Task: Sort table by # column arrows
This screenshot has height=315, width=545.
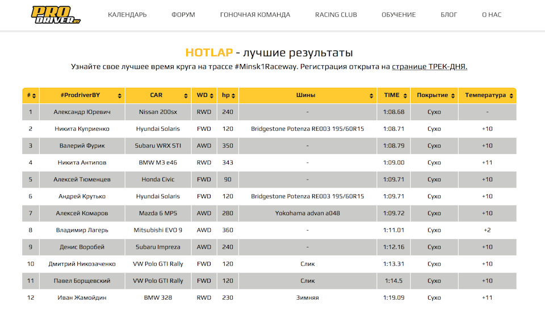Action: point(33,96)
